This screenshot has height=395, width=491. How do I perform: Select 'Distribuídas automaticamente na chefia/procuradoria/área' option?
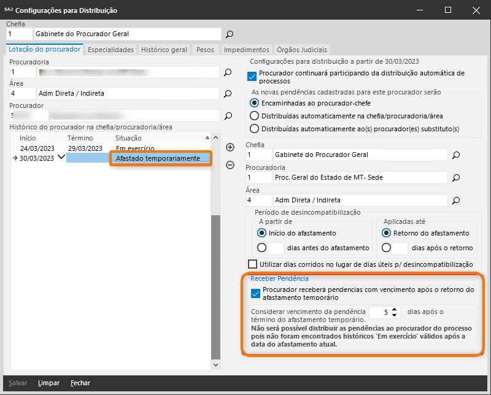pos(255,115)
